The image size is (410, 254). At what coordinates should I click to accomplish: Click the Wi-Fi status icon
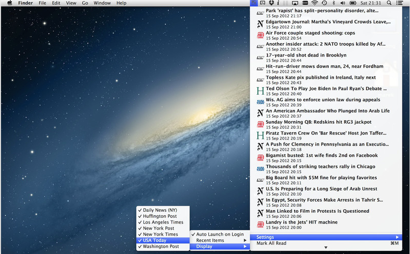click(x=315, y=3)
